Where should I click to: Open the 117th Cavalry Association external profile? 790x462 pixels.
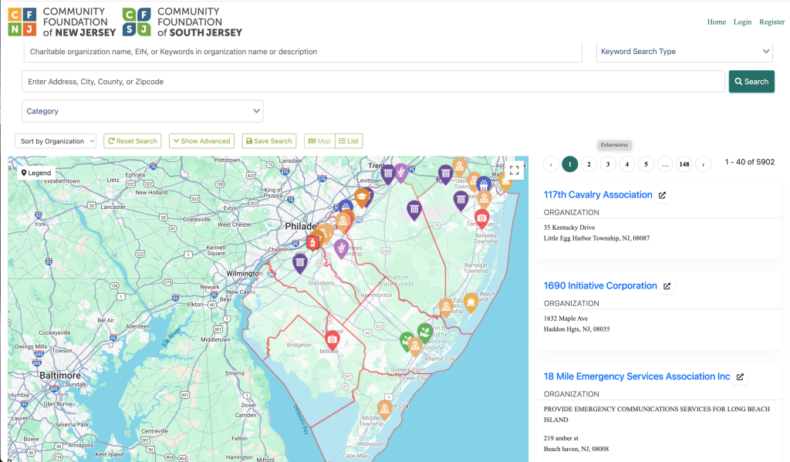click(x=662, y=194)
